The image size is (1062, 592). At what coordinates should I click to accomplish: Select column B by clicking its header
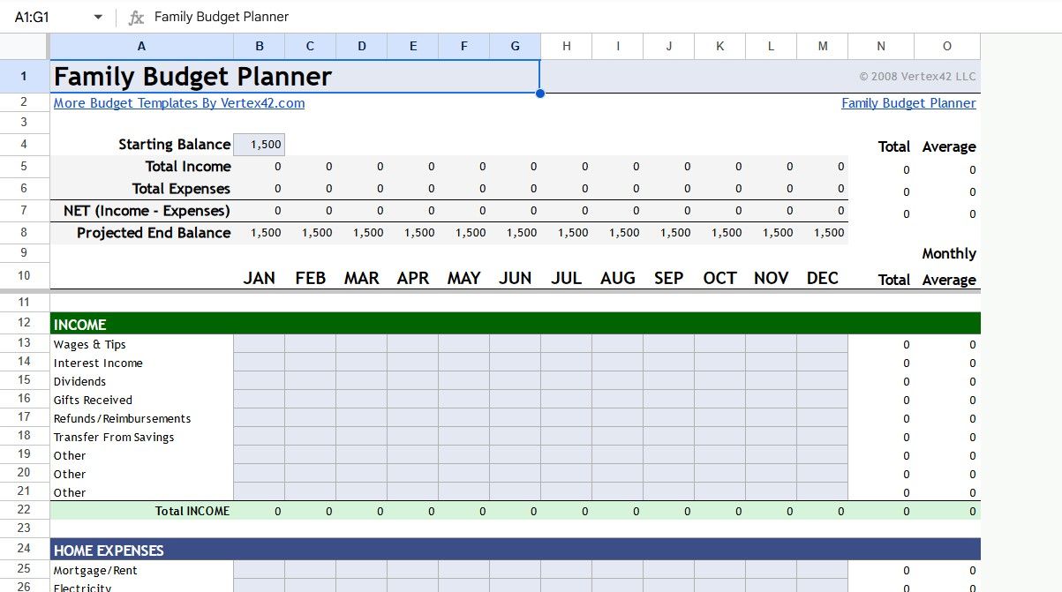tap(259, 45)
